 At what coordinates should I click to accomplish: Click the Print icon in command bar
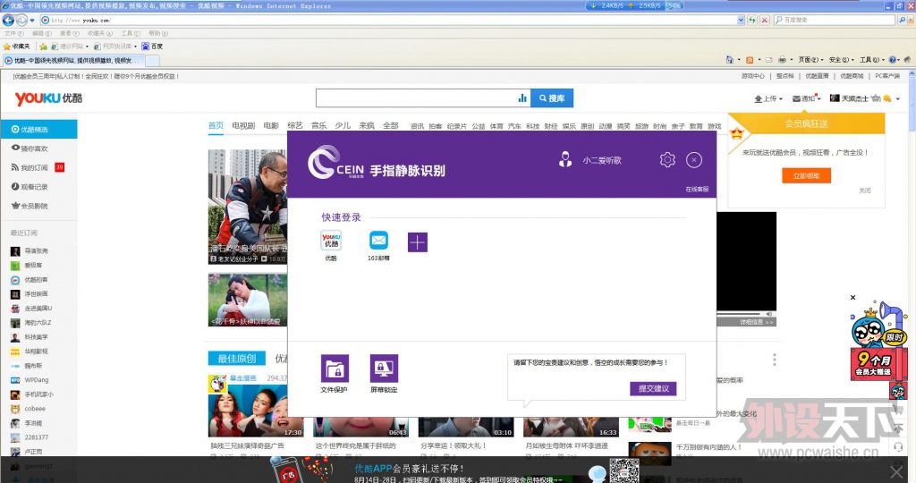tap(782, 60)
